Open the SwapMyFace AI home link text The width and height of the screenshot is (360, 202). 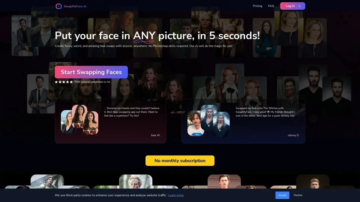click(75, 6)
